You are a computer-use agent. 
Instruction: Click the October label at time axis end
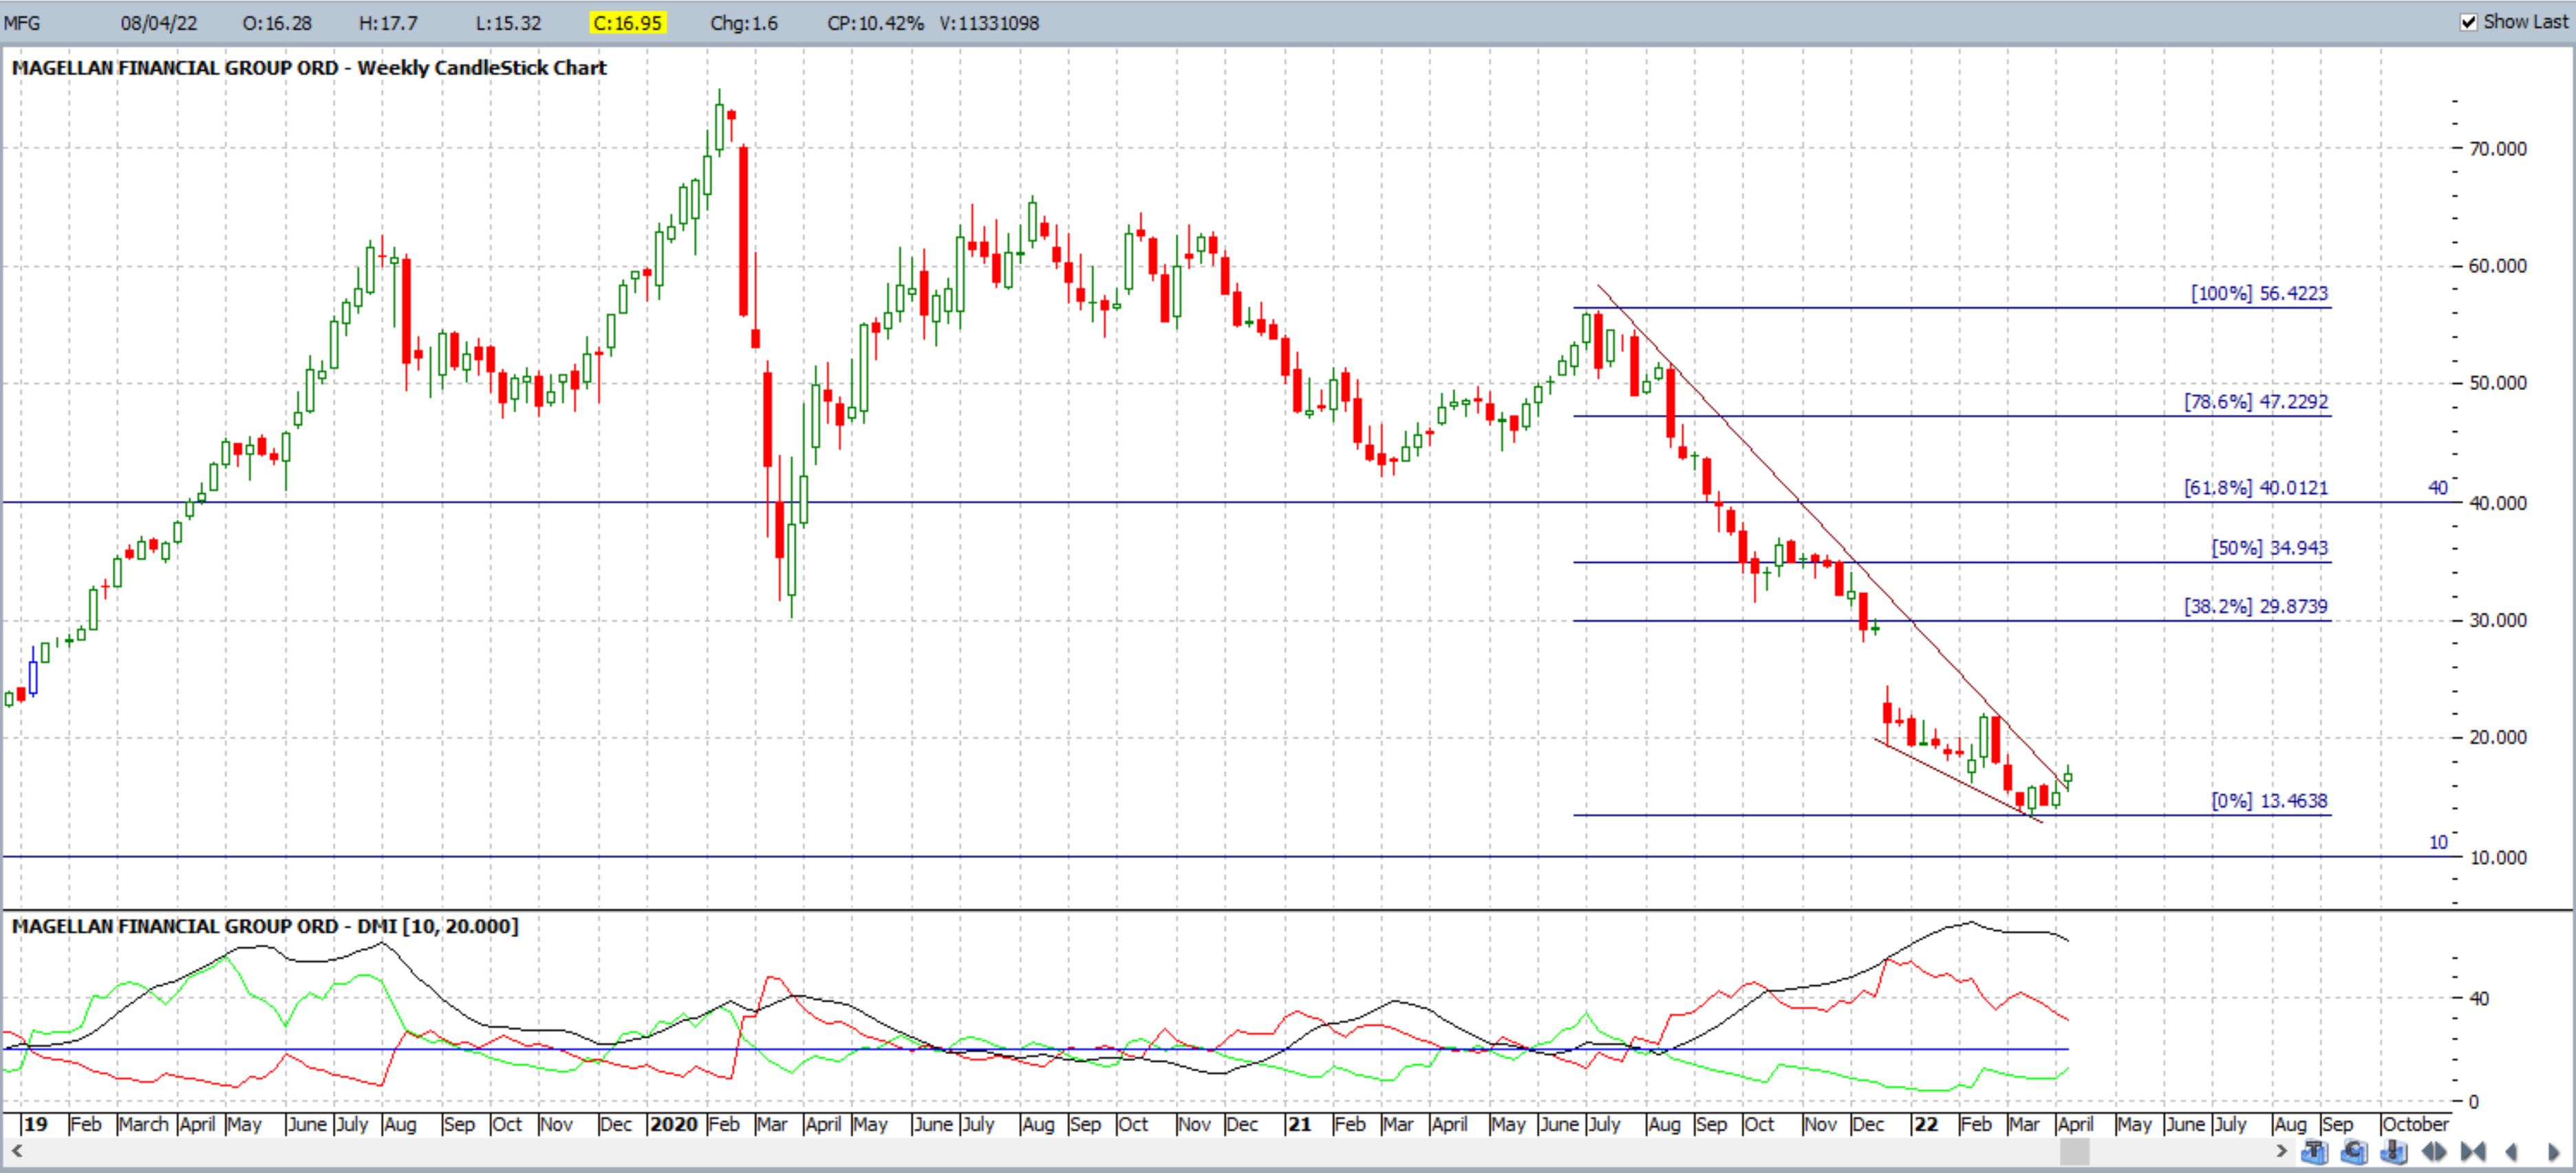pyautogui.click(x=2415, y=1124)
